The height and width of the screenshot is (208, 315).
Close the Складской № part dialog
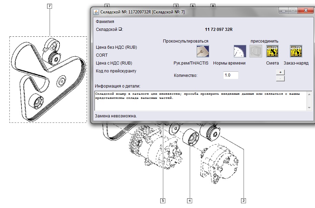(x=305, y=11)
